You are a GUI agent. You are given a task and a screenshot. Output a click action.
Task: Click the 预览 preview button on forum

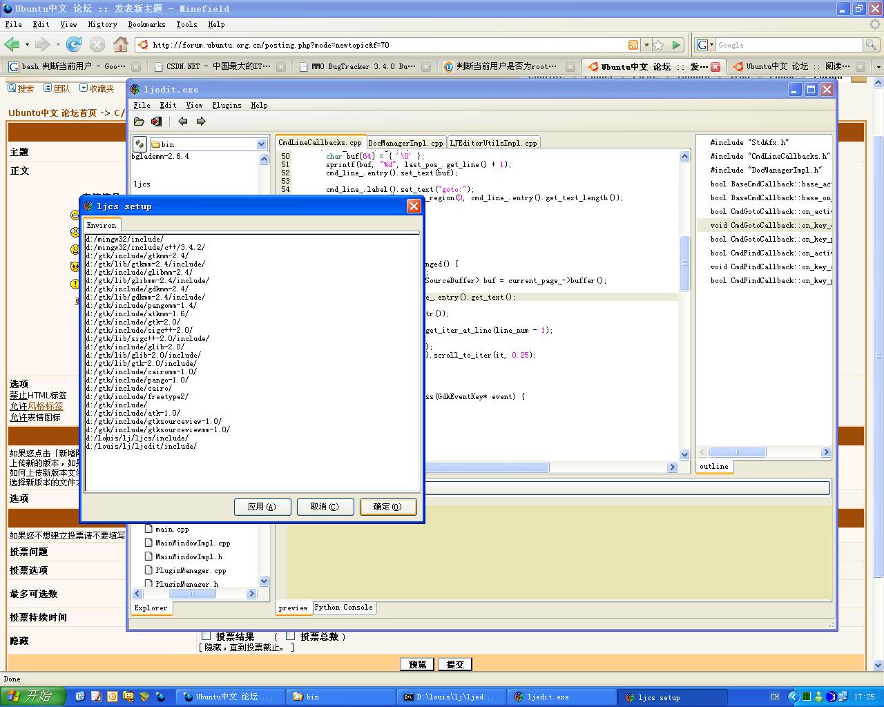click(x=417, y=664)
